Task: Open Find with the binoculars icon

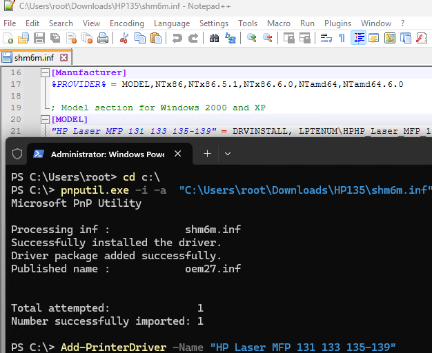Action: click(x=215, y=39)
